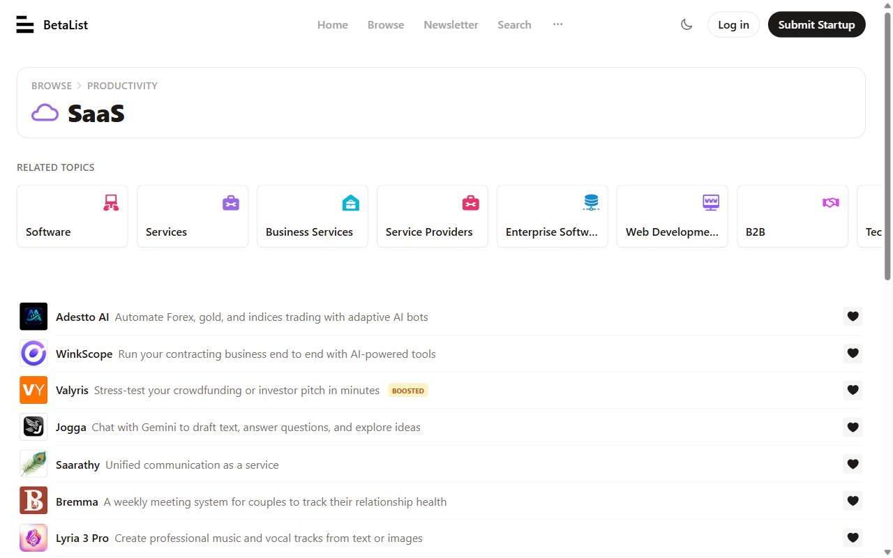The width and height of the screenshot is (893, 558).
Task: Click the B2B handshake icon
Action: pyautogui.click(x=831, y=203)
